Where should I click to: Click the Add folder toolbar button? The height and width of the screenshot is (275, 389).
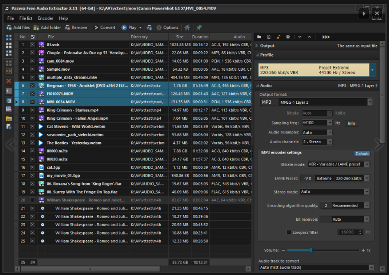tap(47, 28)
